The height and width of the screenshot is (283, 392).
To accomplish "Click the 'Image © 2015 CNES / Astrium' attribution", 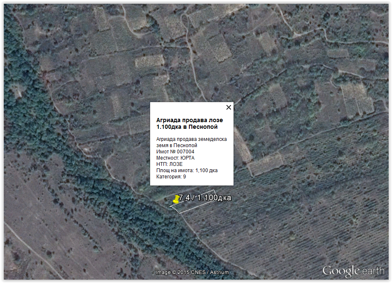I will pos(192,273).
